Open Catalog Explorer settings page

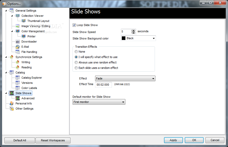click(32, 78)
